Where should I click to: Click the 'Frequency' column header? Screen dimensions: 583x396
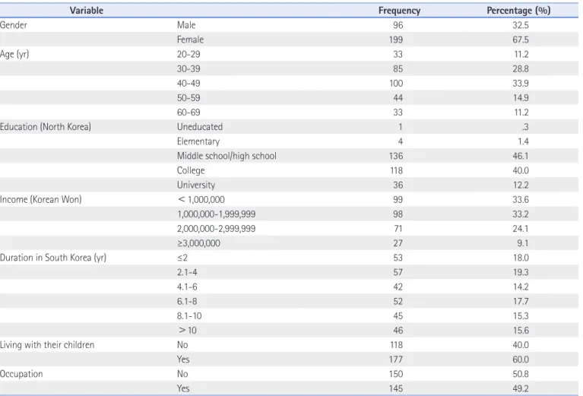tap(399, 11)
